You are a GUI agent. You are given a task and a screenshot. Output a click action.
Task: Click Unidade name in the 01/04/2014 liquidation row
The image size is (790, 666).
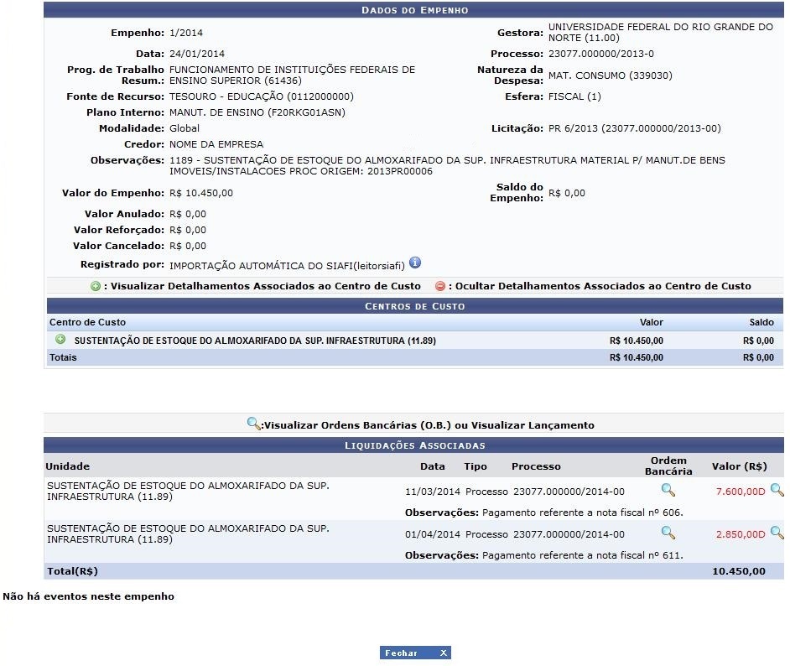[x=188, y=534]
